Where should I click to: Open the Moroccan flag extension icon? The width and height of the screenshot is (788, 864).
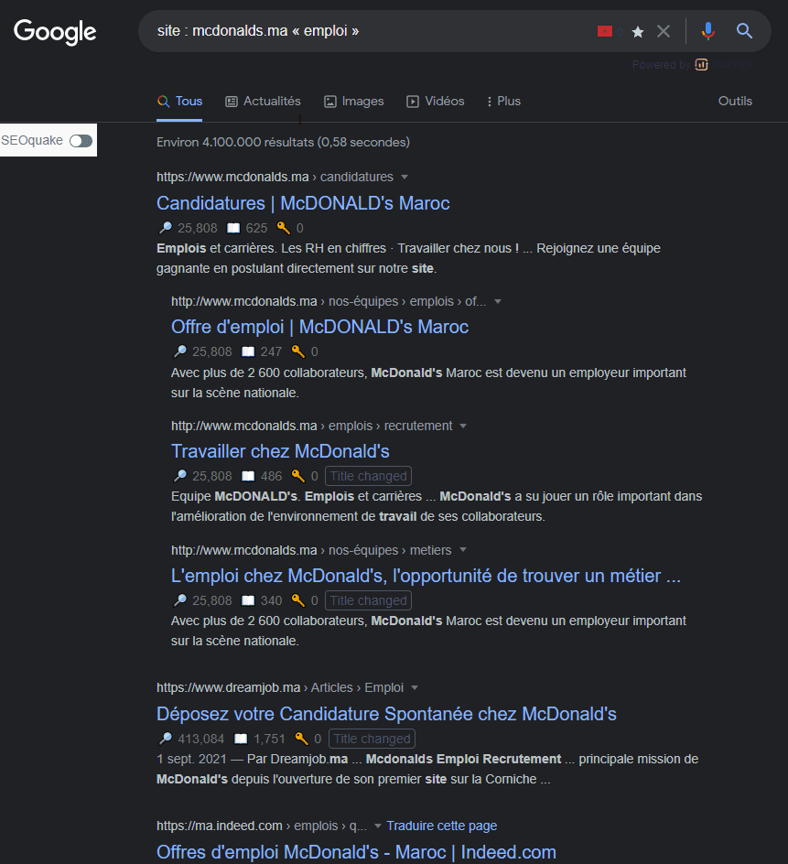coord(604,30)
